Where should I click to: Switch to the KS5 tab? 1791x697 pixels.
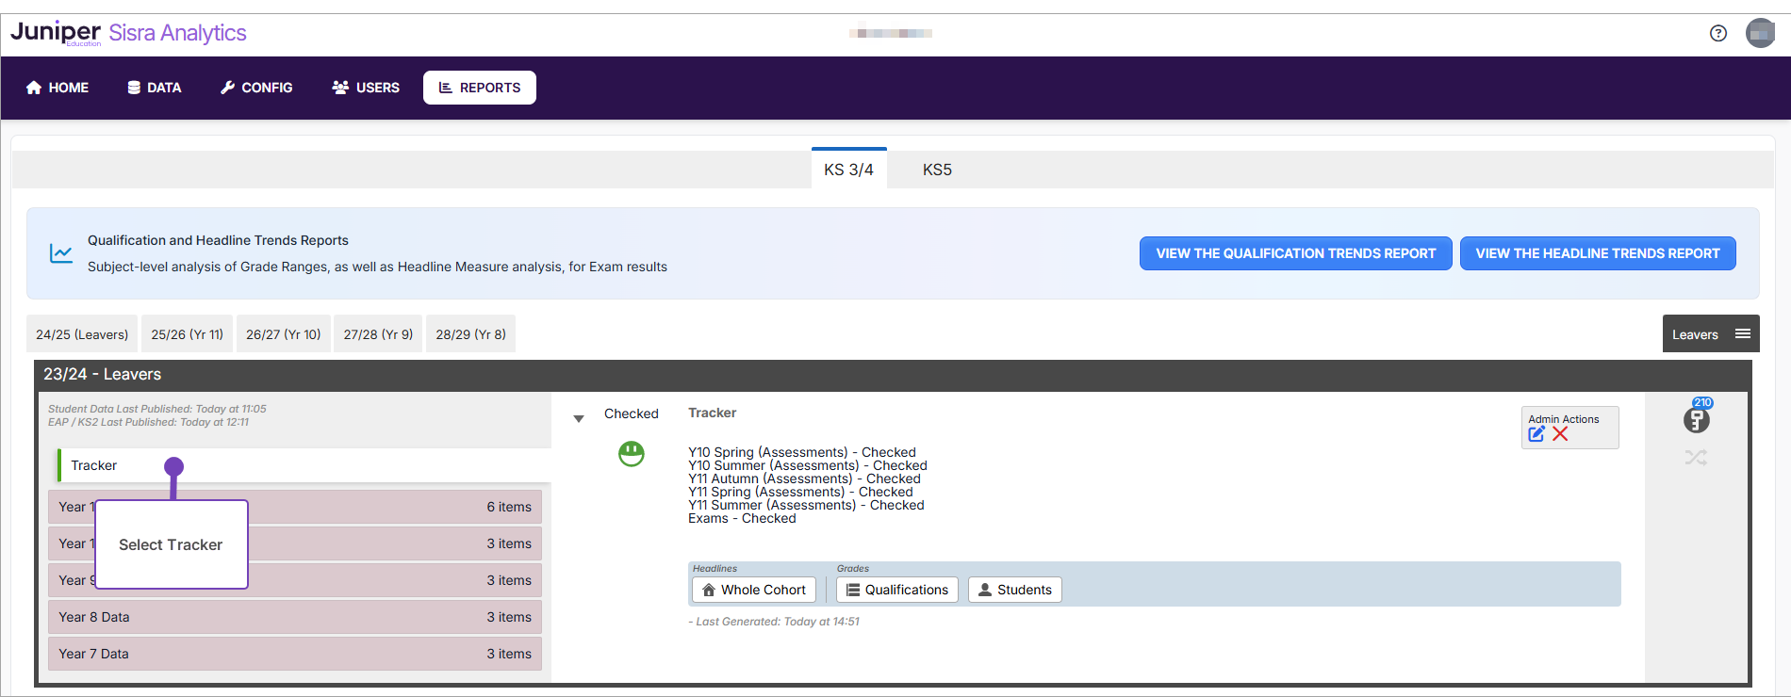[937, 170]
